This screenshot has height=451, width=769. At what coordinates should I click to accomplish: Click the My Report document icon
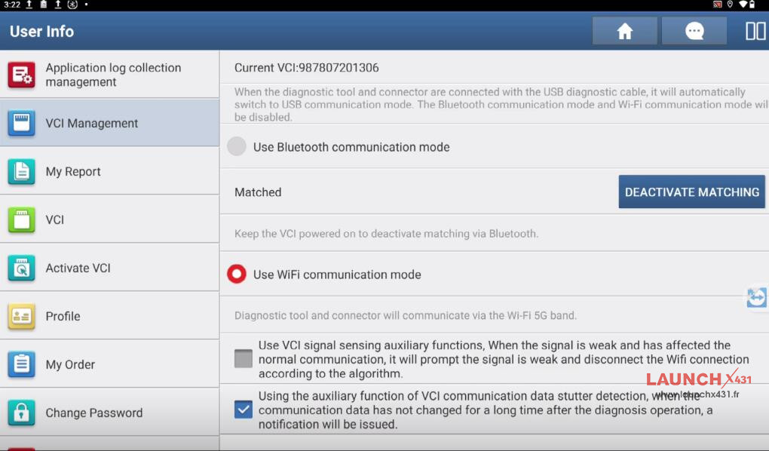[x=21, y=171]
